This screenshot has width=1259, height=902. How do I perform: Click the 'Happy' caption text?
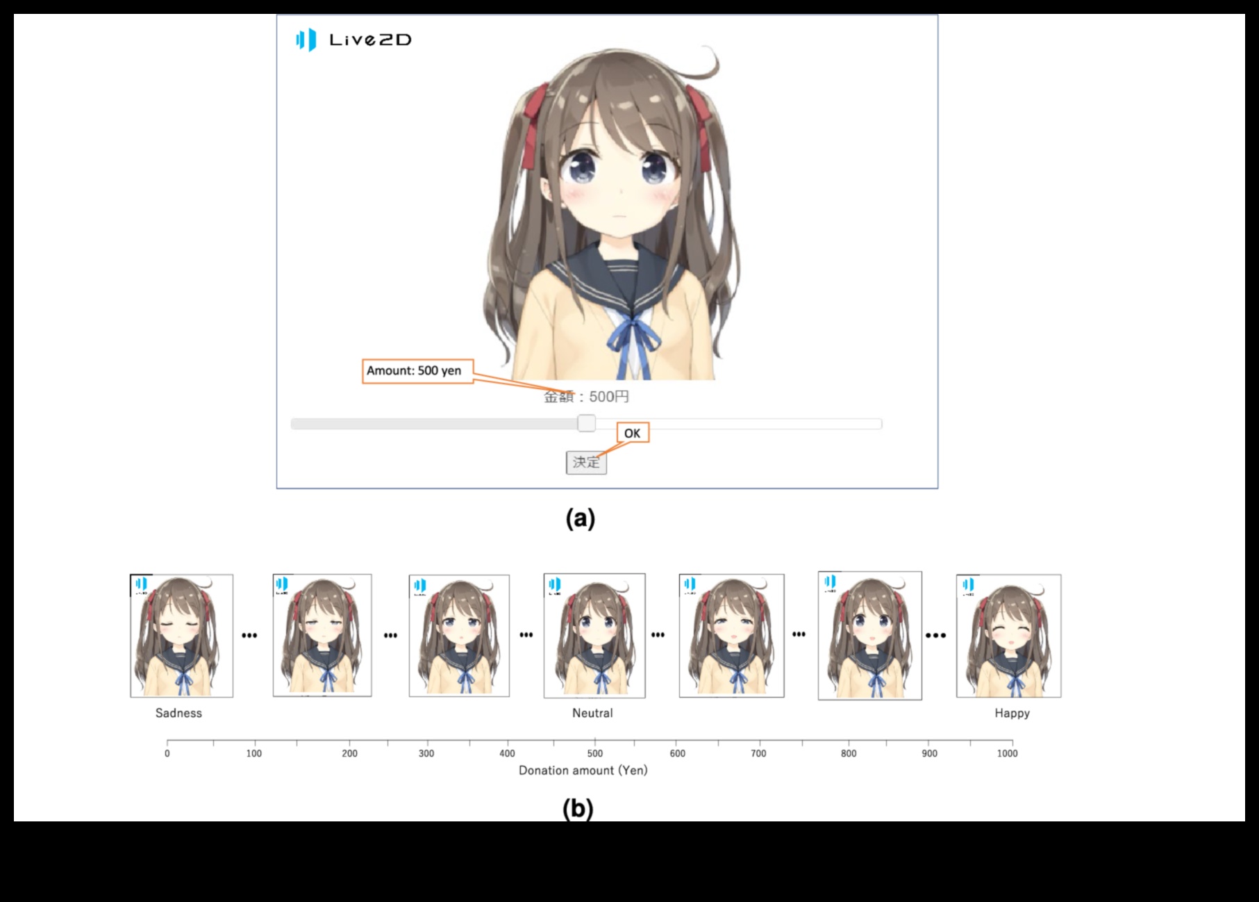1012,714
